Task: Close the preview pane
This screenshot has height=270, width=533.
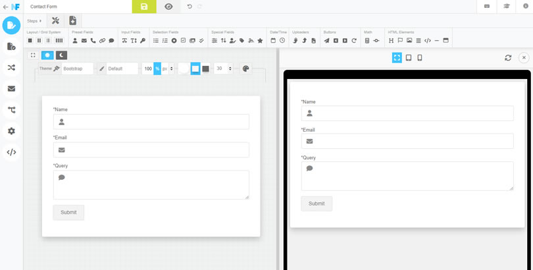Action: pos(524,58)
